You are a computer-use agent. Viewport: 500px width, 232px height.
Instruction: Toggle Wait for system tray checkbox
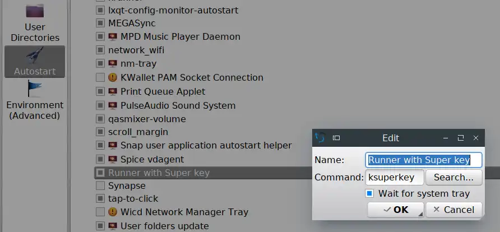(369, 193)
